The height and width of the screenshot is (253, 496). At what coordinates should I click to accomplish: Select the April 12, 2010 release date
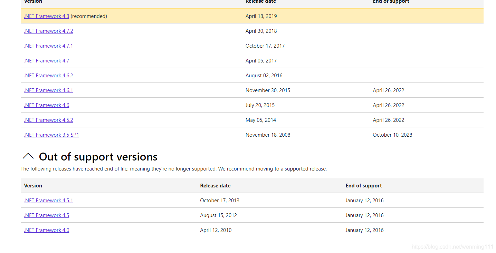pos(216,230)
